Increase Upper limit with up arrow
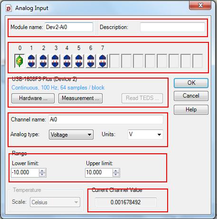Viewport: 217px width, 219px height. click(116, 171)
